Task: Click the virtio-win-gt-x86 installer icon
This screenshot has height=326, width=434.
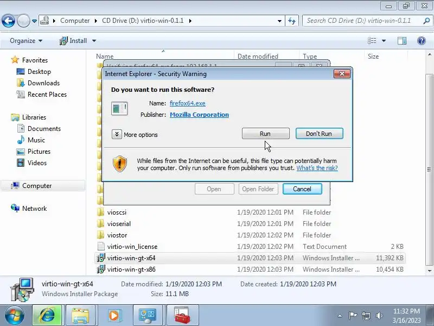Action: 101,269
